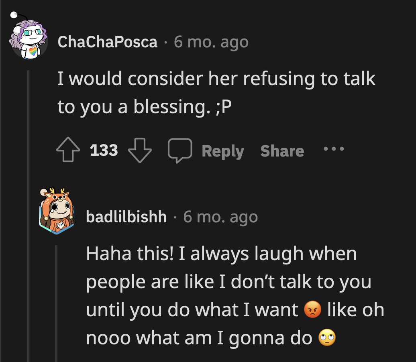Share ChaChaPosca's comment
This screenshot has width=416, height=362.
(281, 151)
